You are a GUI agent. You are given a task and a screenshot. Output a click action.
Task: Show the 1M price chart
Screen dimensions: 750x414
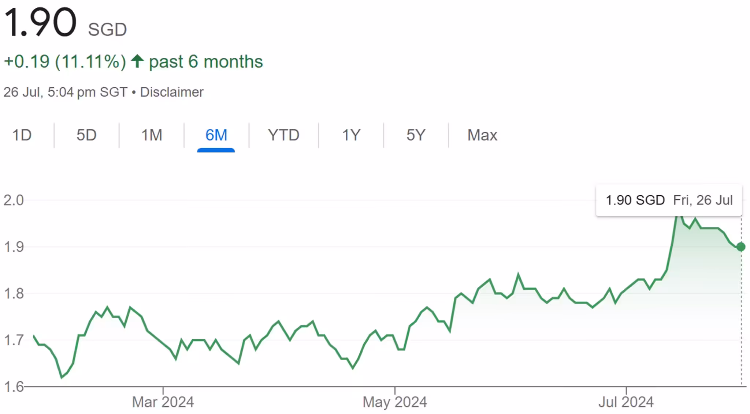[x=152, y=135]
